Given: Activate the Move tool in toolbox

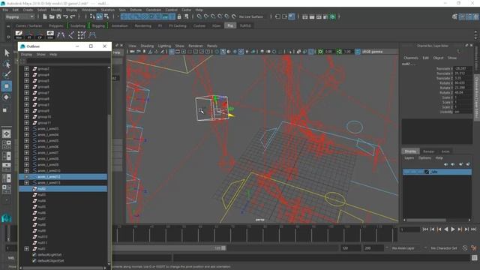Looking at the screenshot, I should pyautogui.click(x=7, y=86).
